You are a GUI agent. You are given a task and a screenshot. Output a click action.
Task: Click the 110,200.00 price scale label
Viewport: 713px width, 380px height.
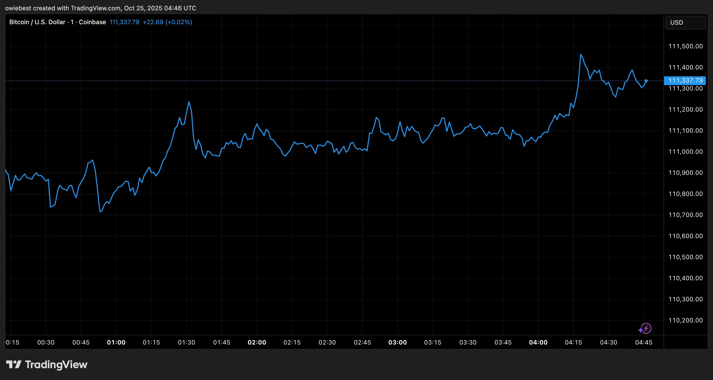click(685, 320)
